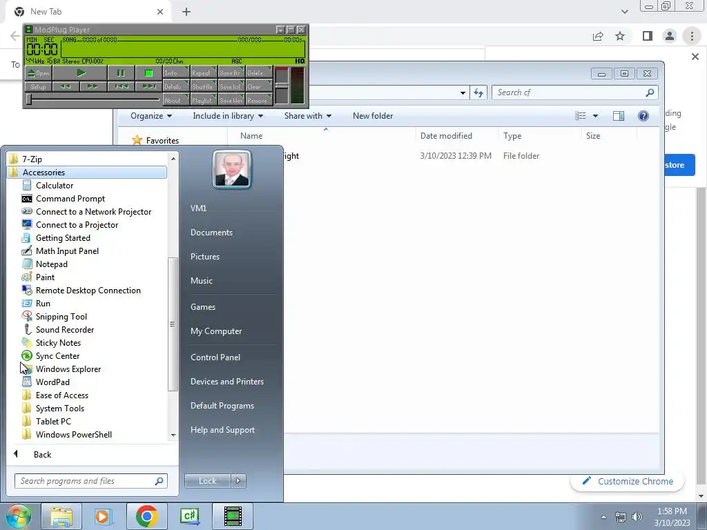Open ModPlug About dialog
The width and height of the screenshot is (707, 530).
[x=175, y=100]
